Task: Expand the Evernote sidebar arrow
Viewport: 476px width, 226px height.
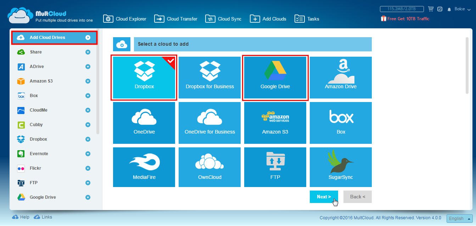Action: [88, 154]
